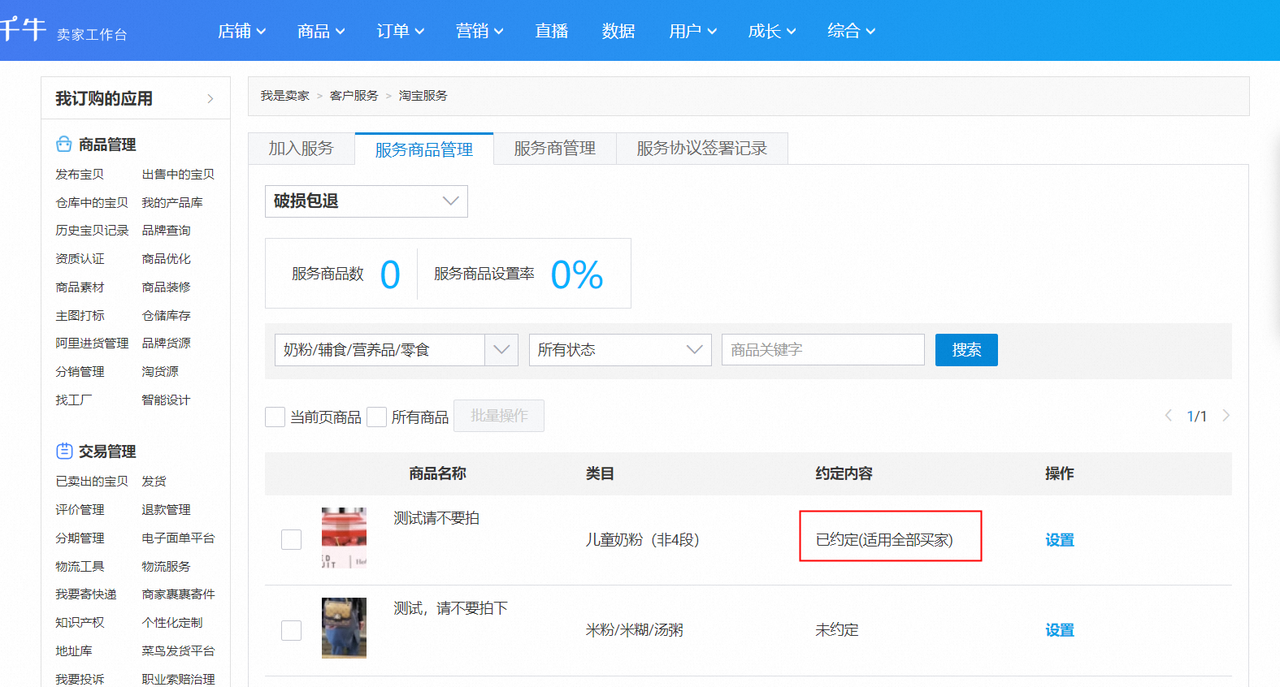Go to next page arrow

[x=1226, y=416]
